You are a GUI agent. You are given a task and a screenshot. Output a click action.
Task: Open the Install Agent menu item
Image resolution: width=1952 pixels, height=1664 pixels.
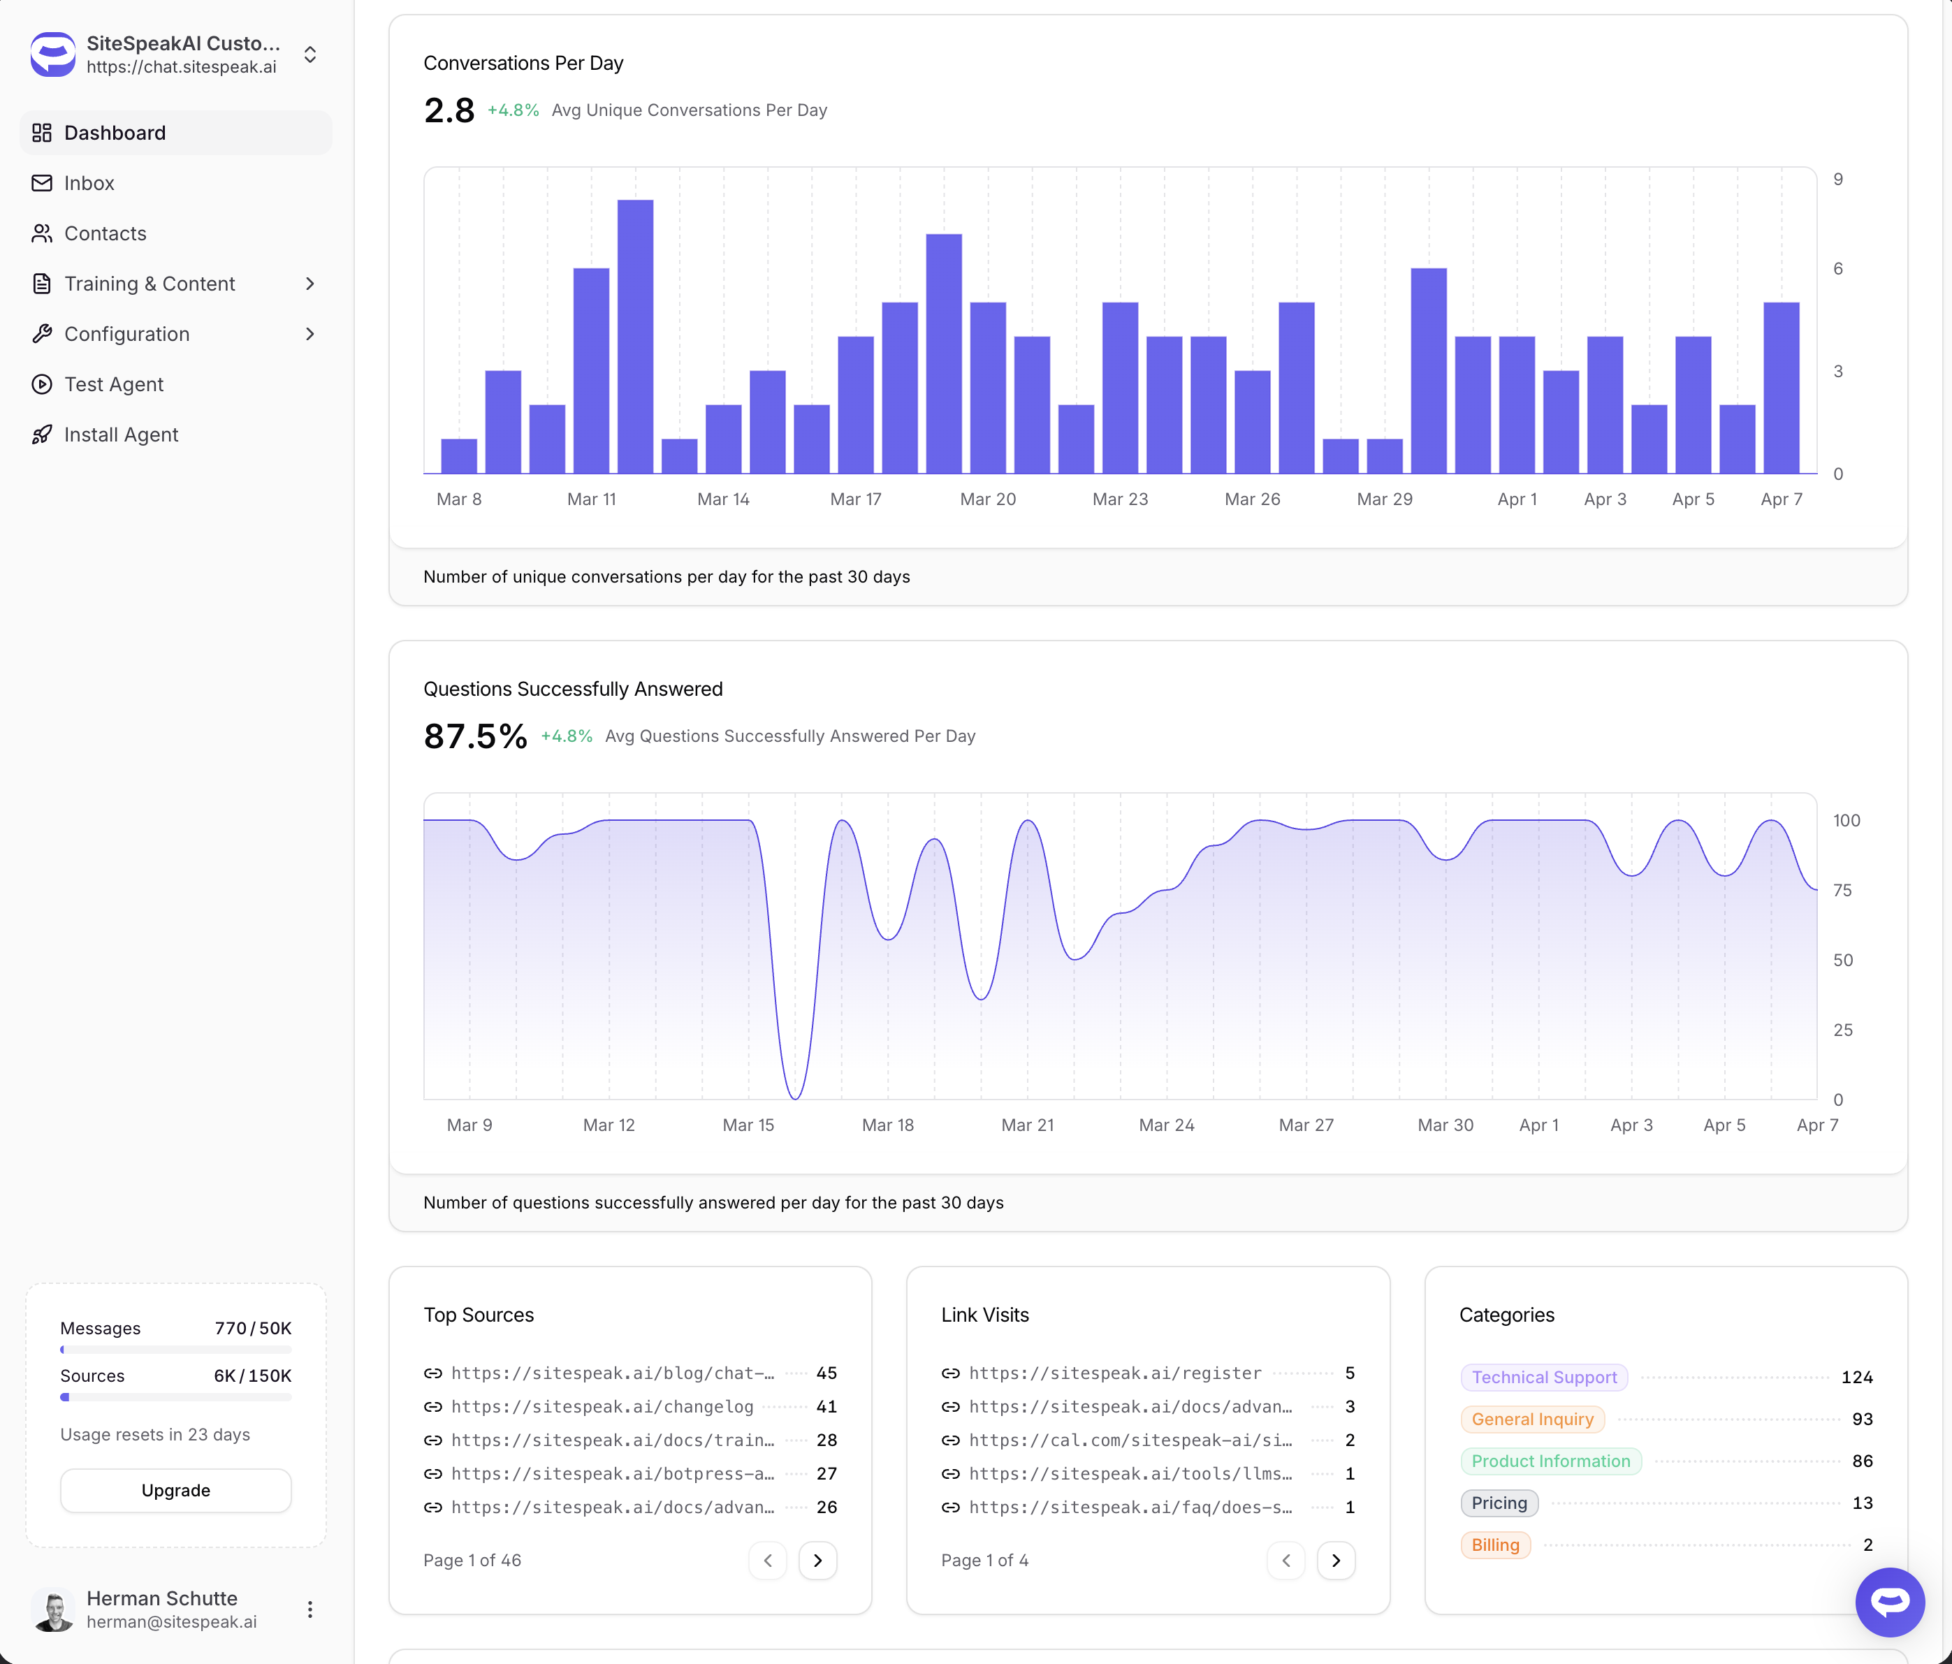click(121, 435)
